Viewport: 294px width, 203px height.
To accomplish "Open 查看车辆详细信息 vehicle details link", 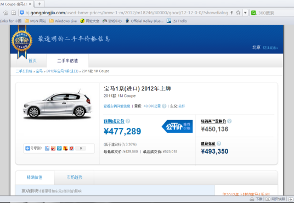I will pyautogui.click(x=117, y=106).
